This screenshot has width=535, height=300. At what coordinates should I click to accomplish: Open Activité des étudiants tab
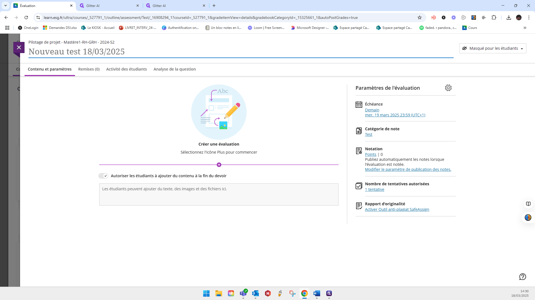tap(127, 69)
